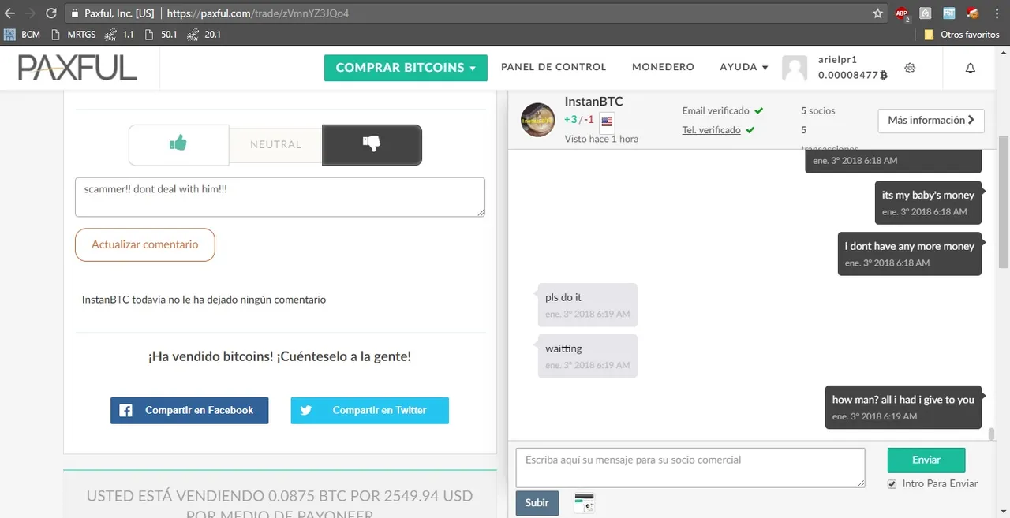The width and height of the screenshot is (1010, 518).
Task: Open the Otros favoritos bookmarks folder
Action: coord(962,35)
